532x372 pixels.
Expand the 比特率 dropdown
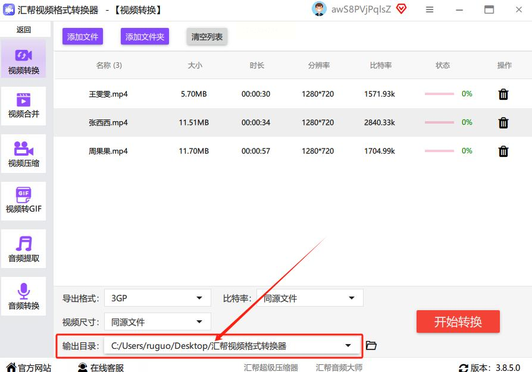(x=310, y=298)
